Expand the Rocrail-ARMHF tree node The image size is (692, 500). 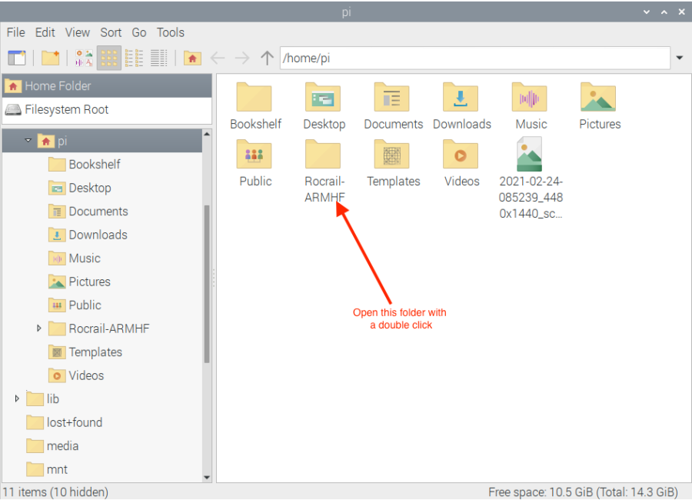[x=39, y=328]
